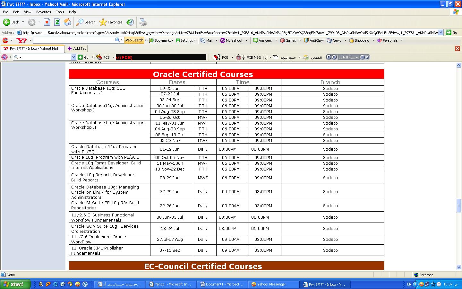Click the Home icon in browser toolbar
The width and height of the screenshot is (462, 289).
click(x=67, y=22)
